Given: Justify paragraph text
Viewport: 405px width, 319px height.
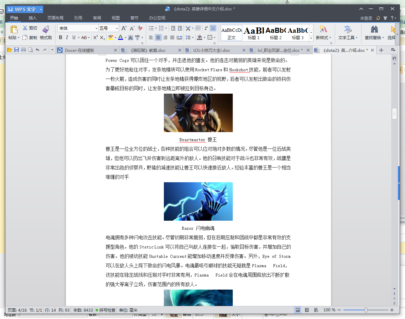Looking at the screenshot, I should click(x=172, y=37).
